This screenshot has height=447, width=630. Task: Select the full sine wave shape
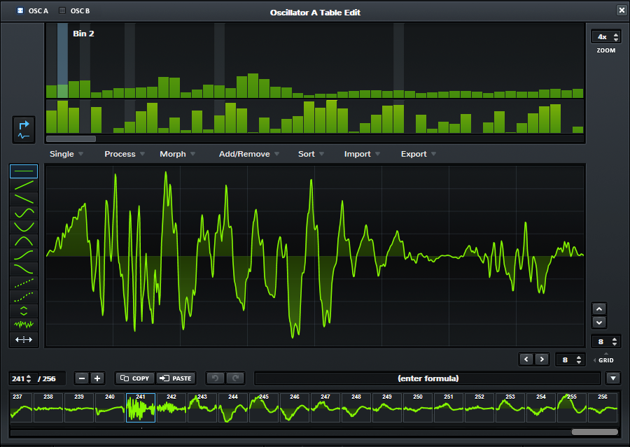tap(24, 213)
